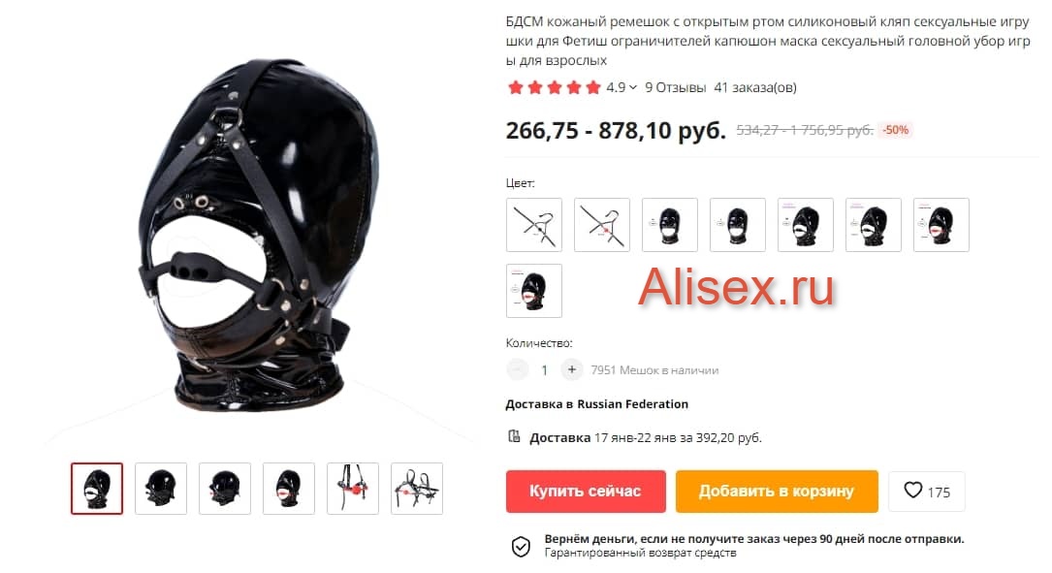Click the Купить сейчас button
The height and width of the screenshot is (573, 1052).
[x=586, y=492]
